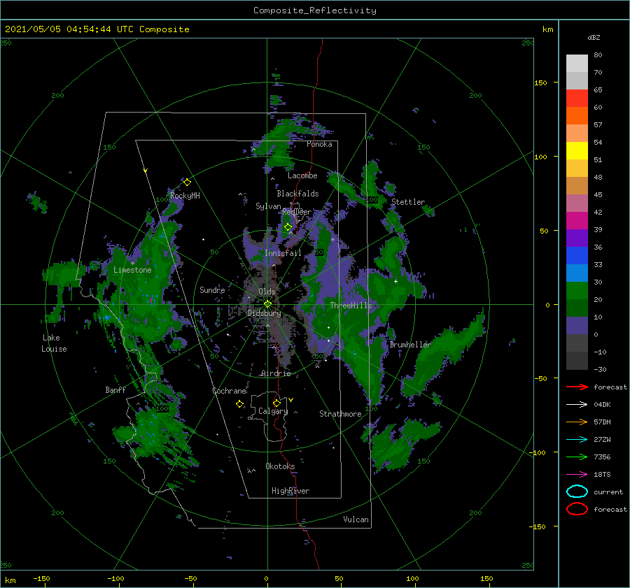The height and width of the screenshot is (588, 630).
Task: Click the Airdrie town label
Action: click(276, 373)
